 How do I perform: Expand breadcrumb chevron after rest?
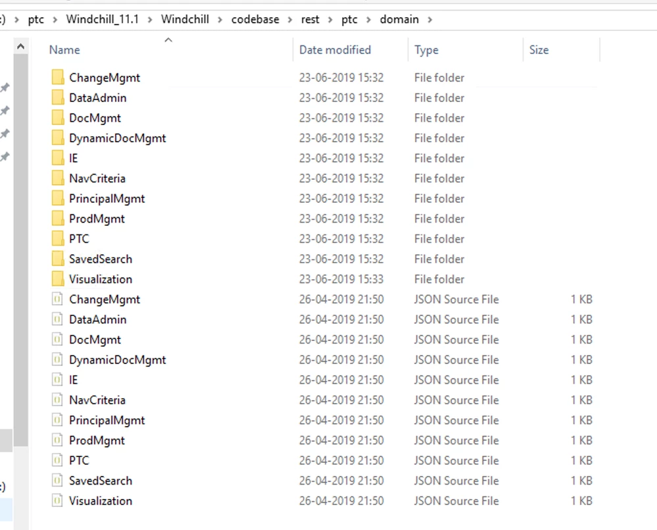[x=330, y=20]
